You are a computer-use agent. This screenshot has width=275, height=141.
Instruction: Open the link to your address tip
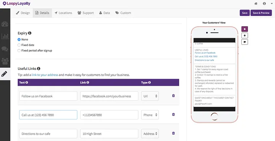(45, 75)
